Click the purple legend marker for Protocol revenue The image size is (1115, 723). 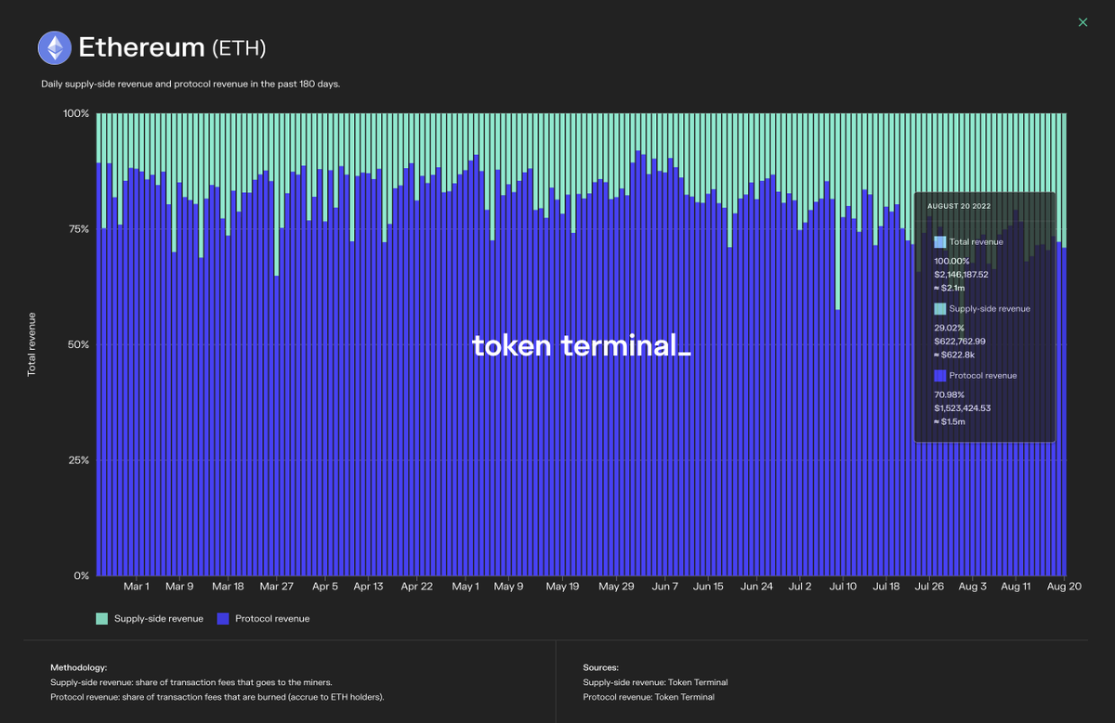click(222, 618)
